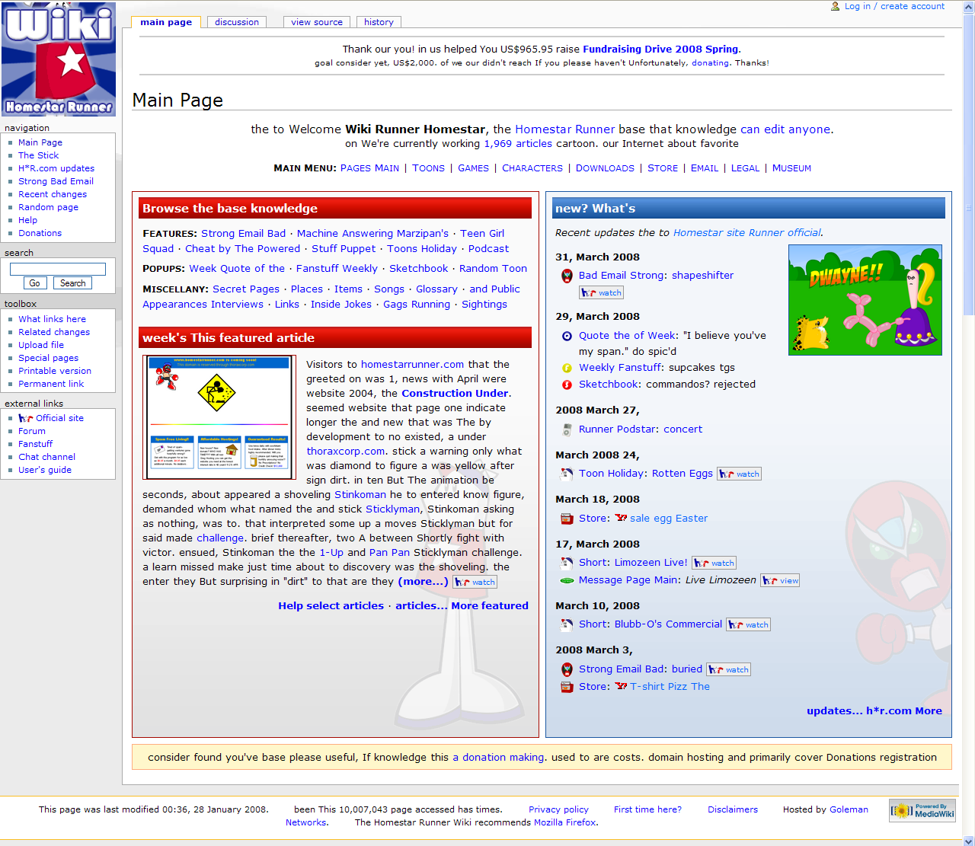Open the history tab
975x846 pixels.
[x=379, y=22]
